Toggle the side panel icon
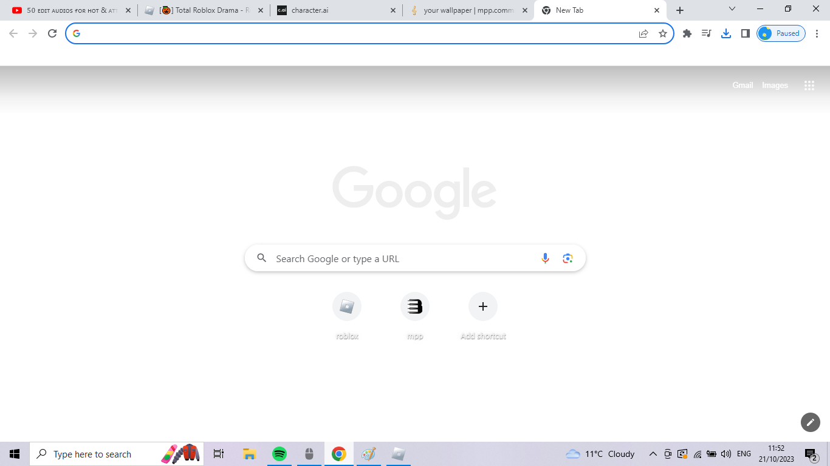 click(745, 33)
